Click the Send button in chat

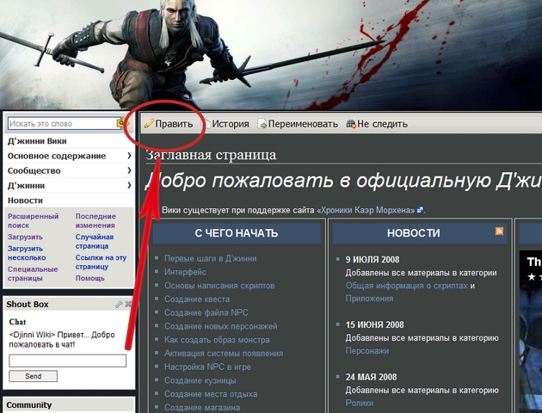[34, 376]
